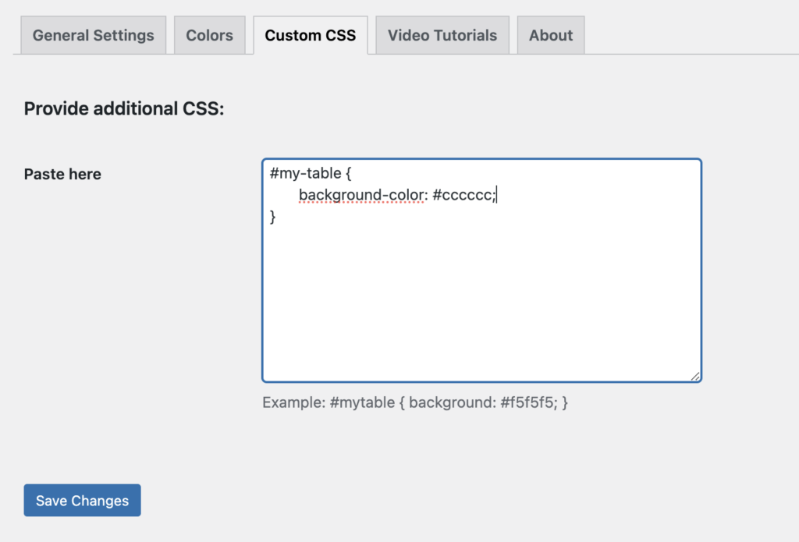
Task: Click the Save Changes button
Action: click(x=82, y=500)
